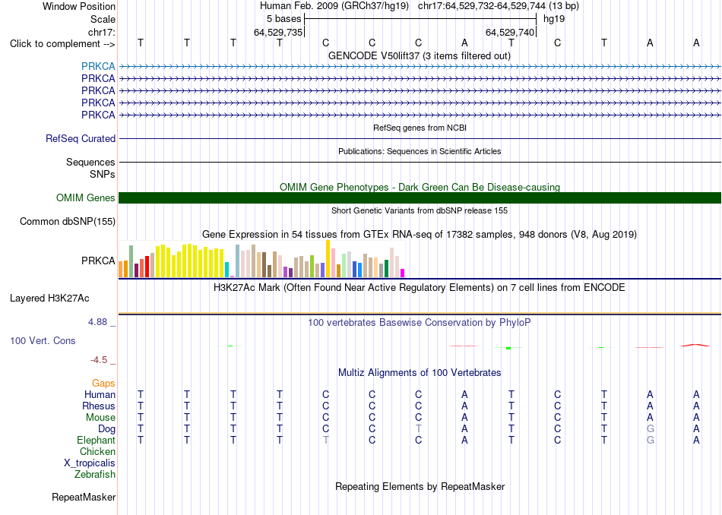
Task: Click '100 vertebrates Basewise Conservation by PhyloP' title
Action: coord(420,322)
